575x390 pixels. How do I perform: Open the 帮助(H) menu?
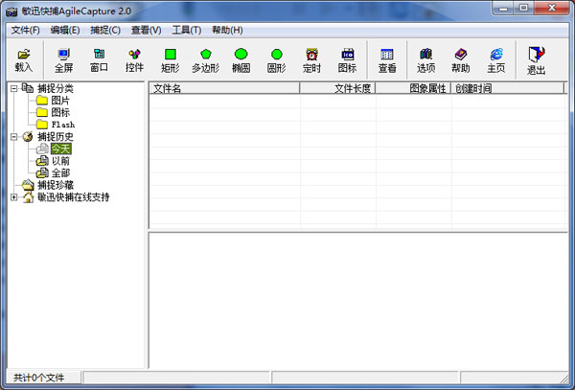pyautogui.click(x=227, y=30)
